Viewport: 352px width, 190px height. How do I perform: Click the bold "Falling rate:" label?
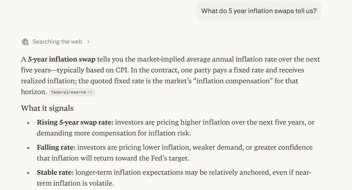click(x=56, y=147)
